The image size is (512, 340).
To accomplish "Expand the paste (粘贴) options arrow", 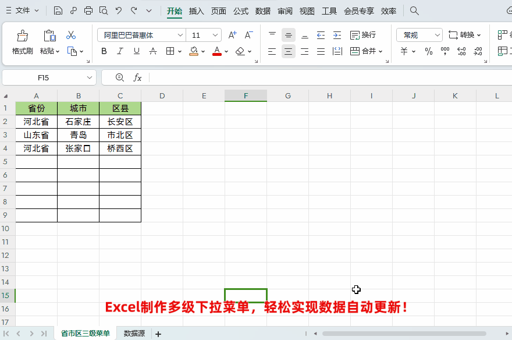I will click(58, 51).
